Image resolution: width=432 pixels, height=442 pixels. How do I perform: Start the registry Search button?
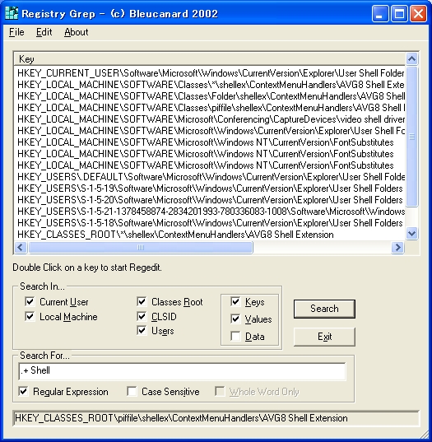click(x=324, y=309)
